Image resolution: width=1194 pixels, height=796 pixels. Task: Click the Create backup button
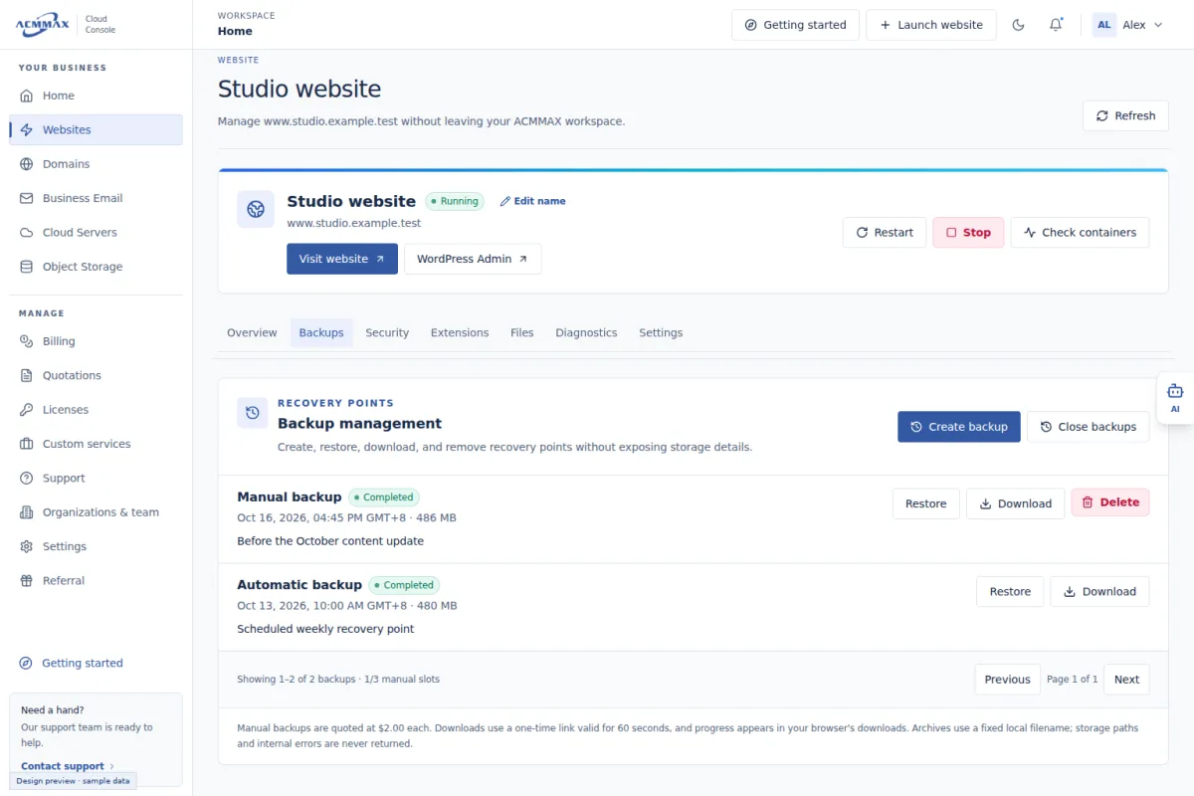[x=959, y=427]
